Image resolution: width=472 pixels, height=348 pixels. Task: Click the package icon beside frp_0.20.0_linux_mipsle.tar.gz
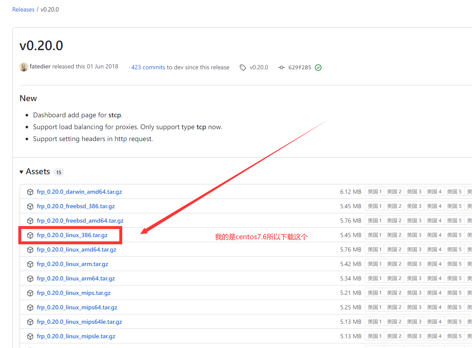click(30, 336)
